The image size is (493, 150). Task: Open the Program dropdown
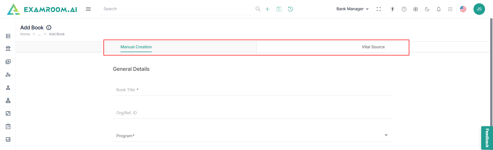point(252,135)
